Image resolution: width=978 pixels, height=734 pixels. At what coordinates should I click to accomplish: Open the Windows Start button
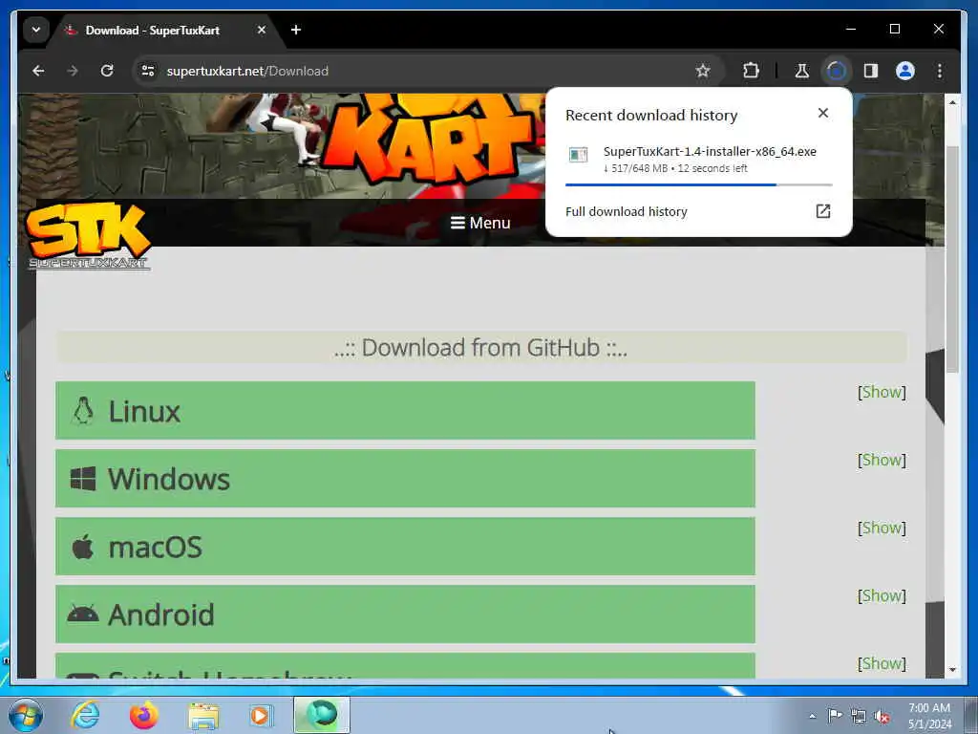(x=26, y=715)
